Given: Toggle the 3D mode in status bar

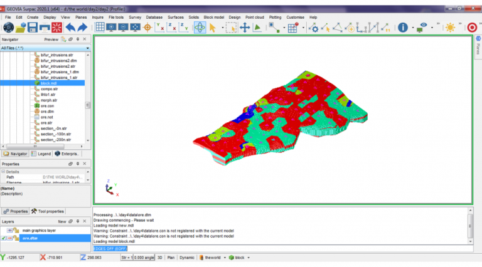Looking at the screenshot, I should 159,258.
